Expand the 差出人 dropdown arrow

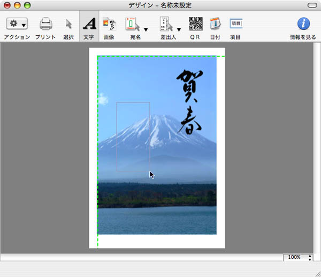(x=179, y=30)
